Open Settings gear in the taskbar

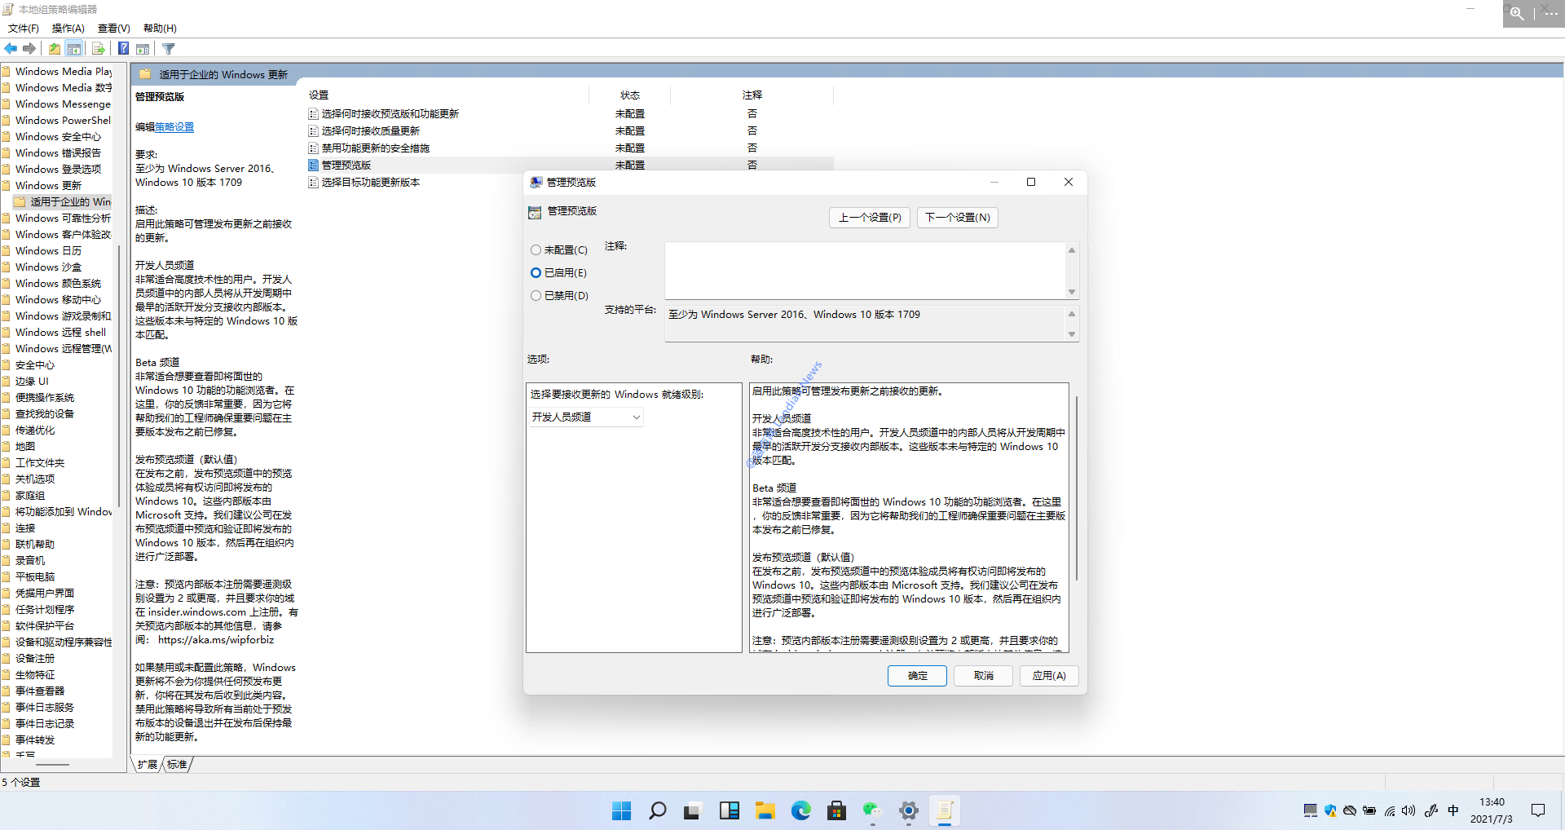[909, 810]
